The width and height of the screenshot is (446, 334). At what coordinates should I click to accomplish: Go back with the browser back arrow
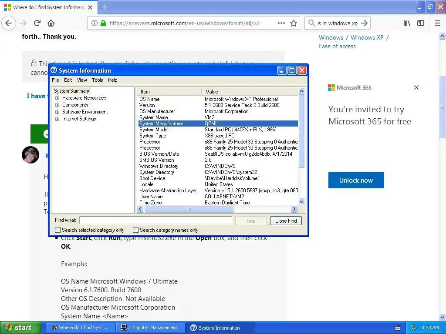click(9, 23)
